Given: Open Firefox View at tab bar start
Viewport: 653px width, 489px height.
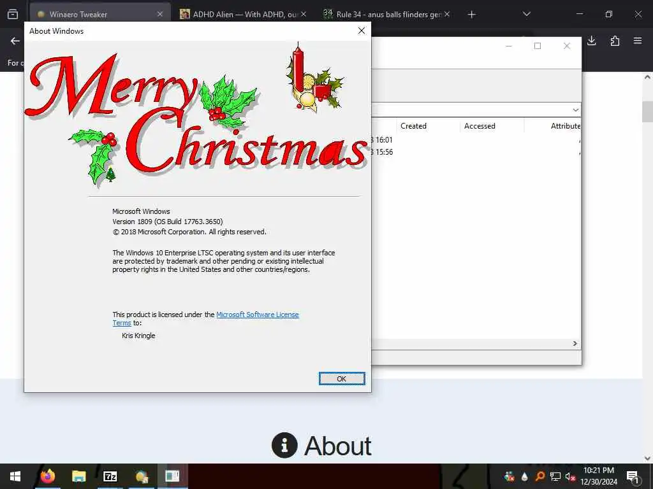Looking at the screenshot, I should (13, 14).
